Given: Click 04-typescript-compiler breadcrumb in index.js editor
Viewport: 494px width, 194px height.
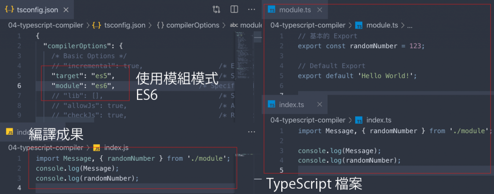Looking at the screenshot, I should click(x=45, y=148).
